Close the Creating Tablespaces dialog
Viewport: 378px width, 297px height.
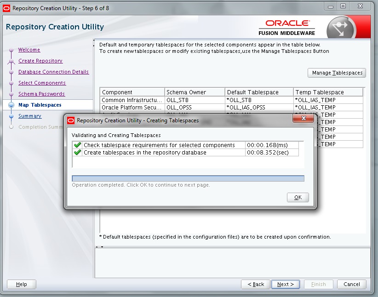[304, 118]
